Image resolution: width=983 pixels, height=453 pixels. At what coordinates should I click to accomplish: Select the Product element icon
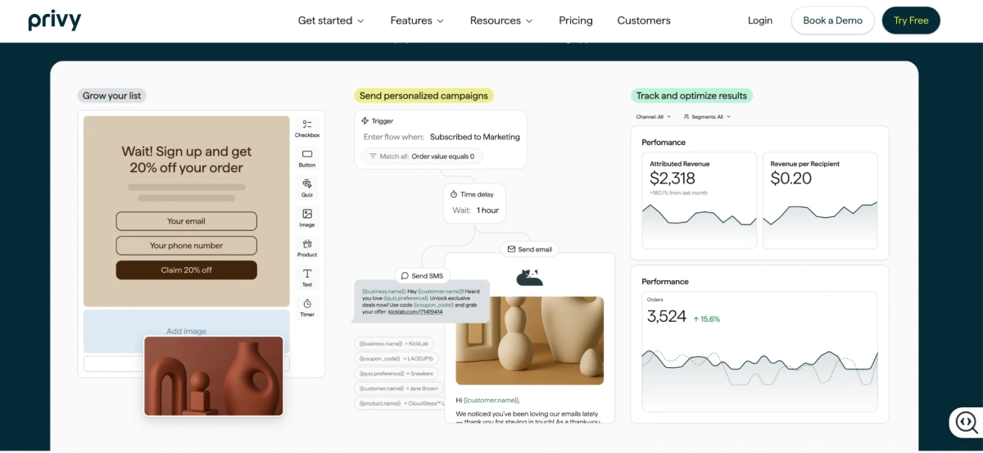(x=307, y=243)
